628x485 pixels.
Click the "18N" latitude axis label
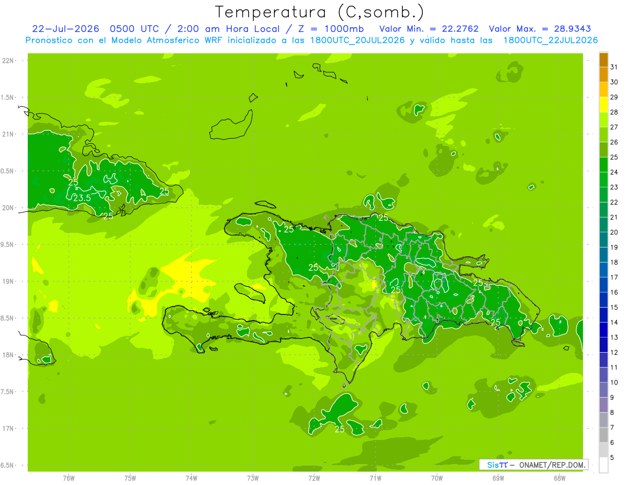[9, 355]
